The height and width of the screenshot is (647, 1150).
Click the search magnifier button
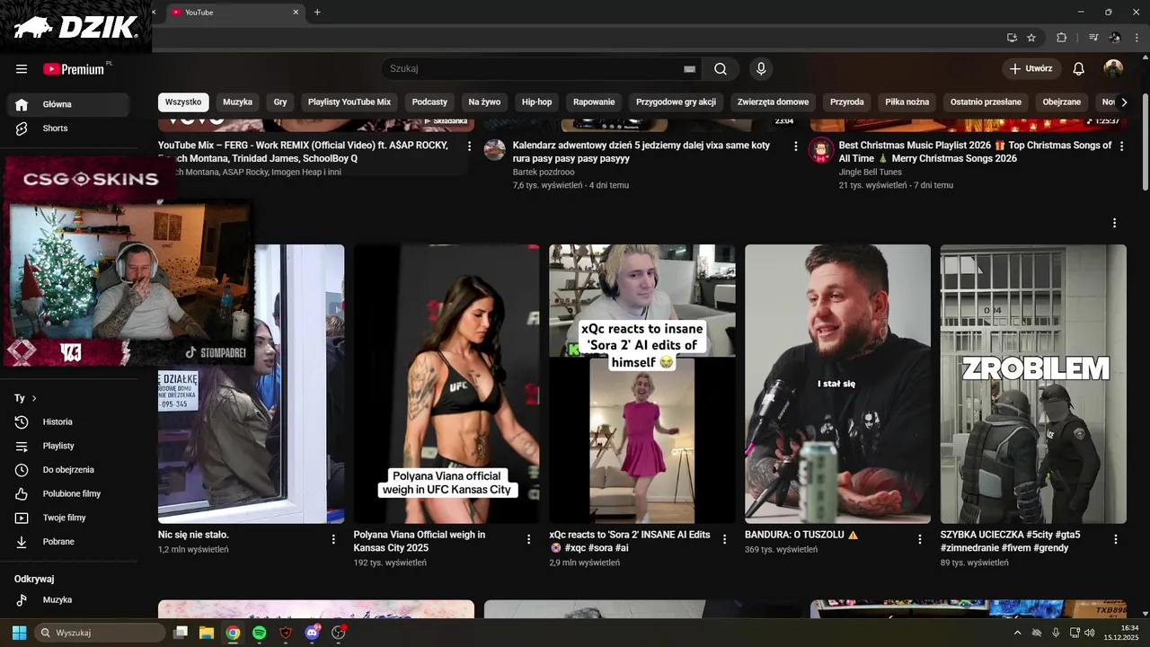[x=721, y=69]
